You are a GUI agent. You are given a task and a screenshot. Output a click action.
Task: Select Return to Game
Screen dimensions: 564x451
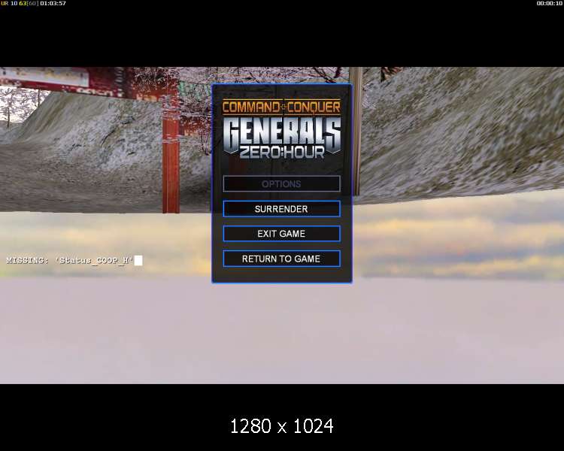coord(281,259)
